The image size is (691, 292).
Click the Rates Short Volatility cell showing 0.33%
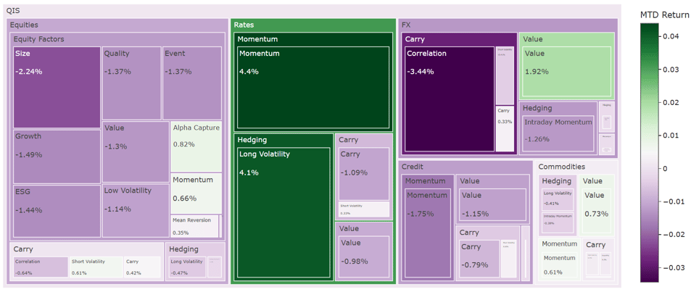(x=364, y=209)
